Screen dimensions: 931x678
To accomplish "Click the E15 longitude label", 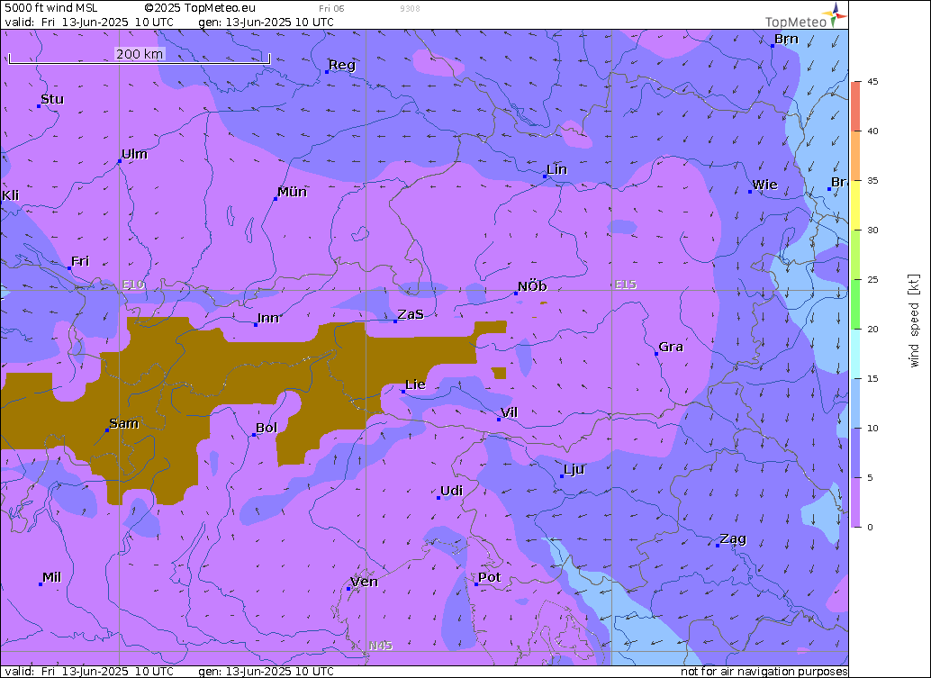I will [x=626, y=285].
